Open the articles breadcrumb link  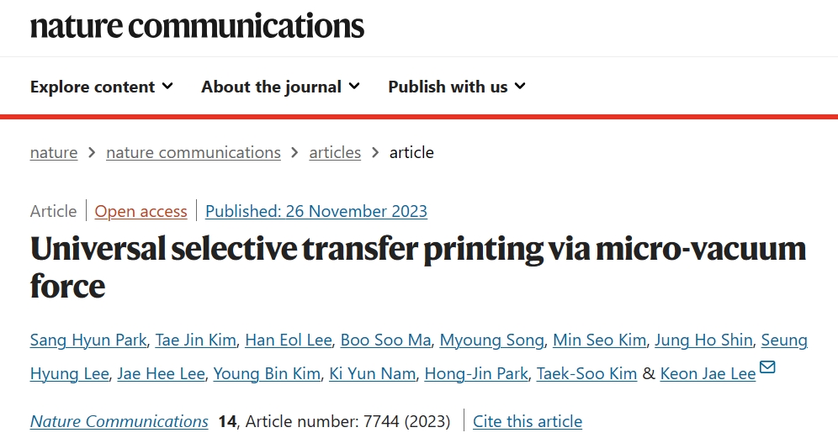coord(335,153)
